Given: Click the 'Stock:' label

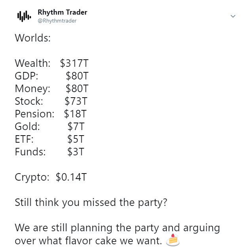Looking at the screenshot, I should coord(29,101).
